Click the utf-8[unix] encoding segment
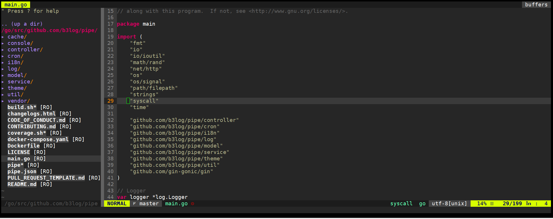 click(x=449, y=204)
